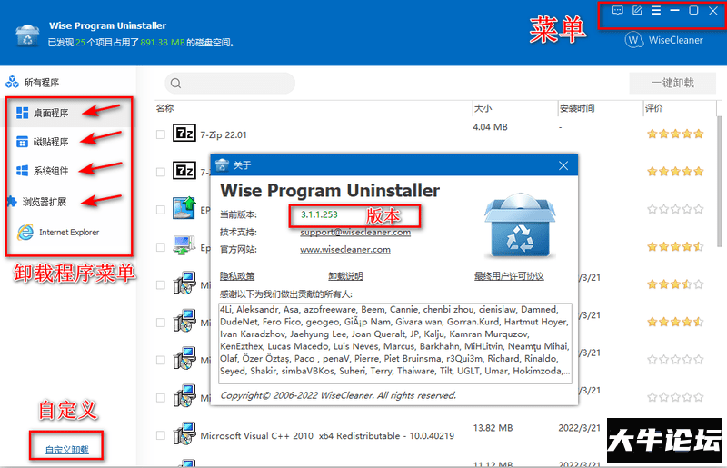Click the 自定义卸载 link

[x=66, y=450]
